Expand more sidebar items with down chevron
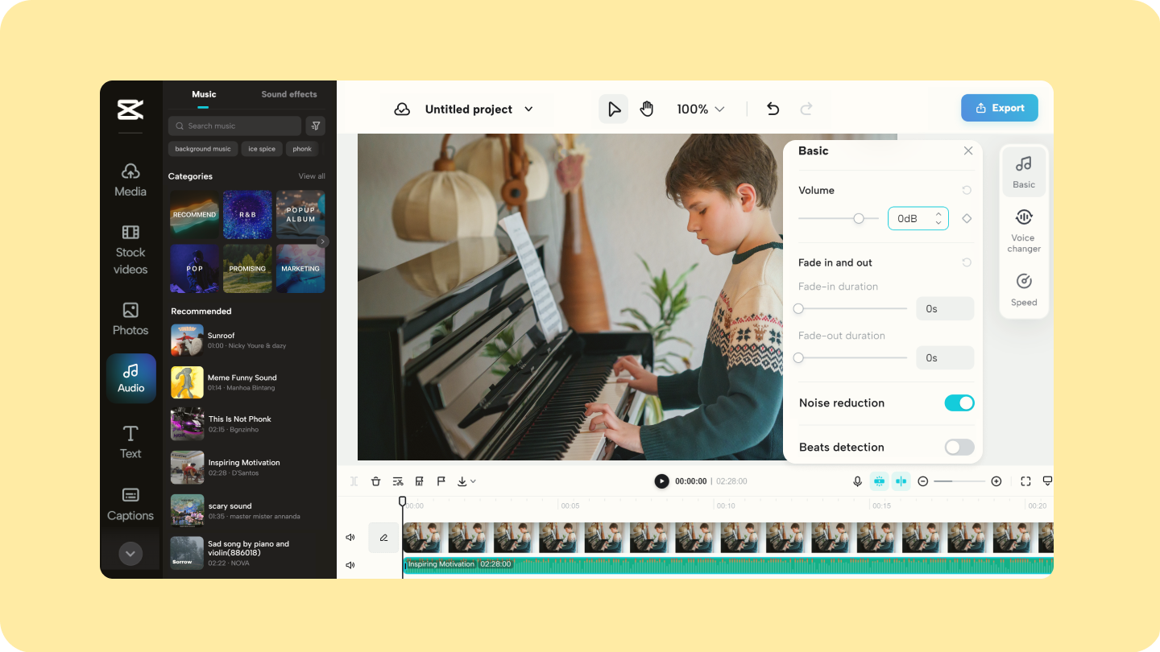Viewport: 1160px width, 652px height. (130, 554)
